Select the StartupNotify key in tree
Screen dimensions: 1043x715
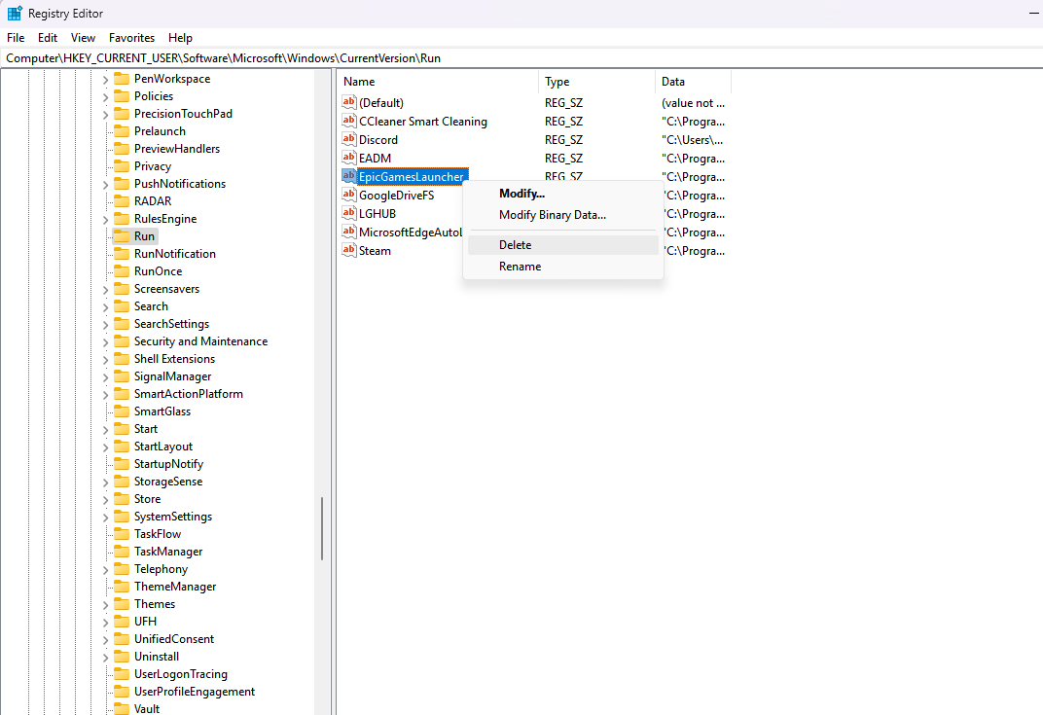pyautogui.click(x=169, y=464)
